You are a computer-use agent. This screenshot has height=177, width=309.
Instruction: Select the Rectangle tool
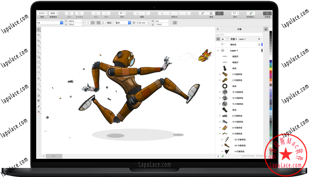point(38,62)
